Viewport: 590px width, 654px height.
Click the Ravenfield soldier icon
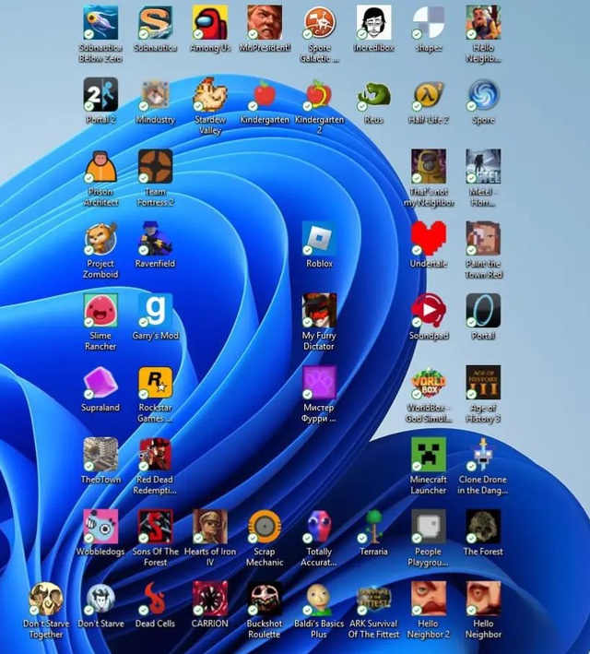(x=155, y=239)
